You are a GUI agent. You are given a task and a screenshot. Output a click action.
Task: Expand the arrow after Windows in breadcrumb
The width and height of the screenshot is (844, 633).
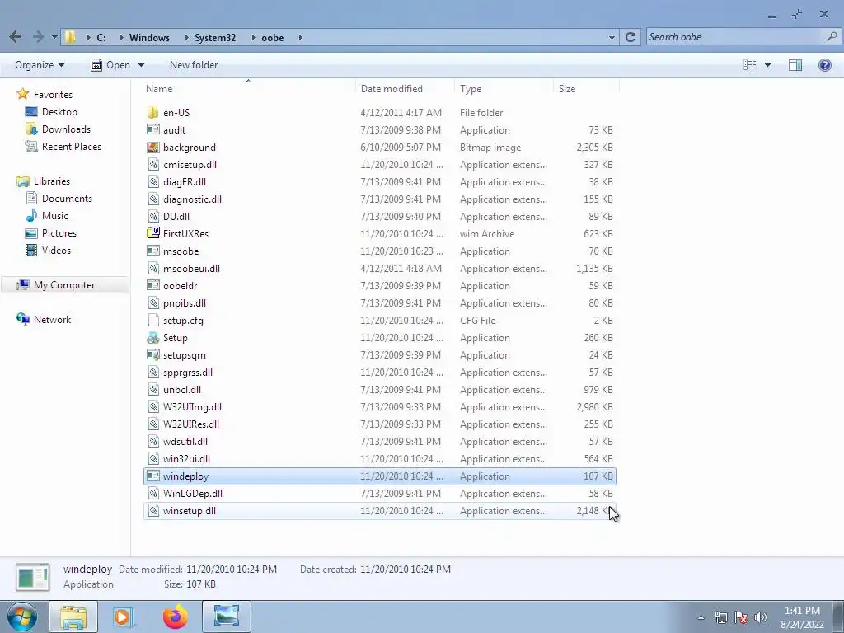187,38
